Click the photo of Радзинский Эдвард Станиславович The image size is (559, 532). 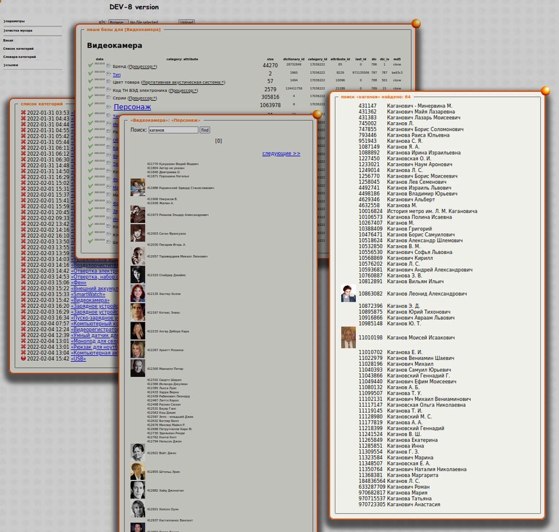click(138, 187)
